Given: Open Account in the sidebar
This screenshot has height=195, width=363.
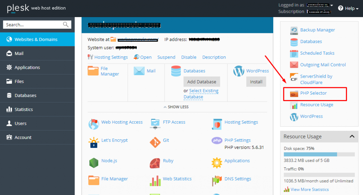Looking at the screenshot, I should click(x=37, y=137).
